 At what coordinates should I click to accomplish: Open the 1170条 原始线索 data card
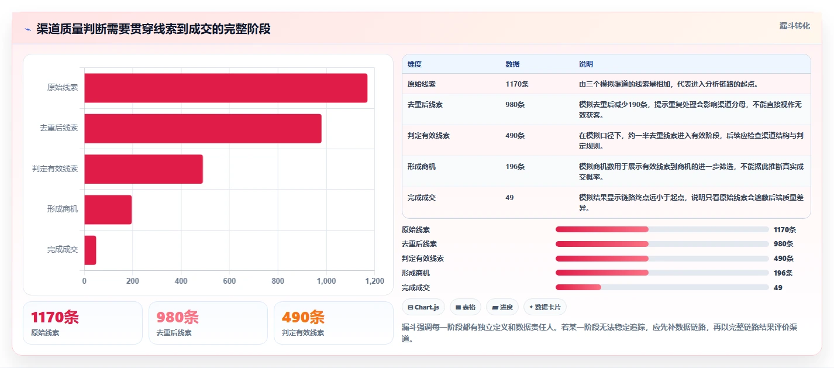[82, 323]
